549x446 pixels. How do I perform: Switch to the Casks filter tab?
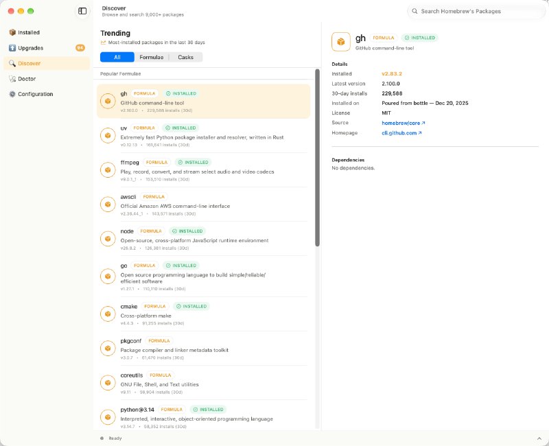(185, 57)
